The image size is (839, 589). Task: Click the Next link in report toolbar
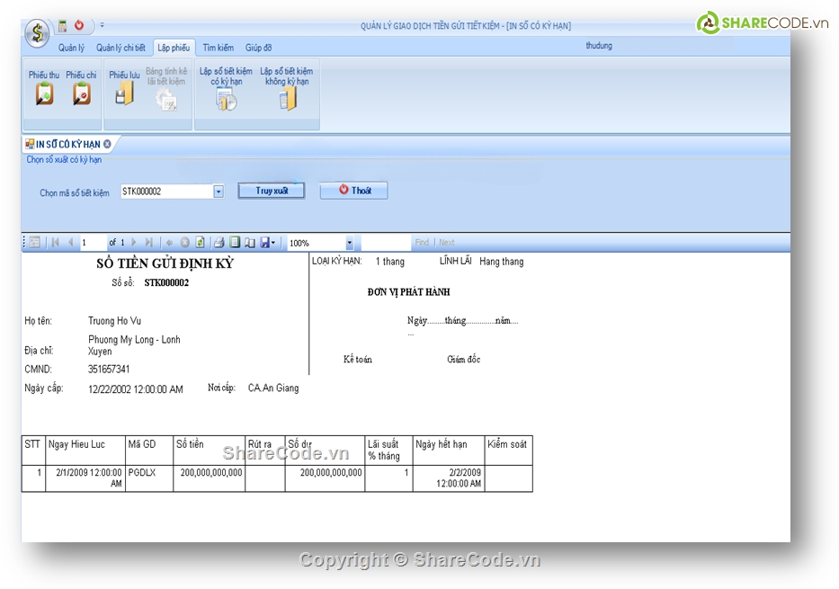pyautogui.click(x=447, y=242)
